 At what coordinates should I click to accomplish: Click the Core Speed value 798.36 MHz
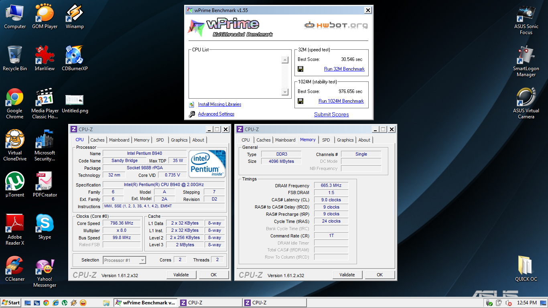coord(122,223)
